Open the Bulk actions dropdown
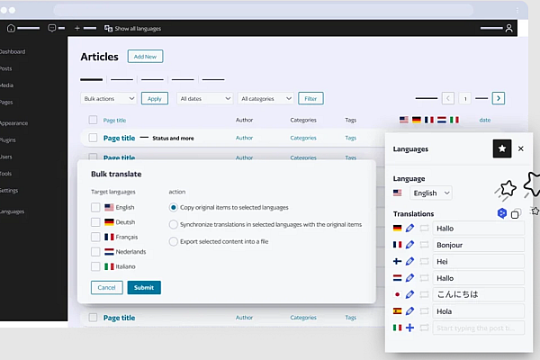 click(107, 98)
